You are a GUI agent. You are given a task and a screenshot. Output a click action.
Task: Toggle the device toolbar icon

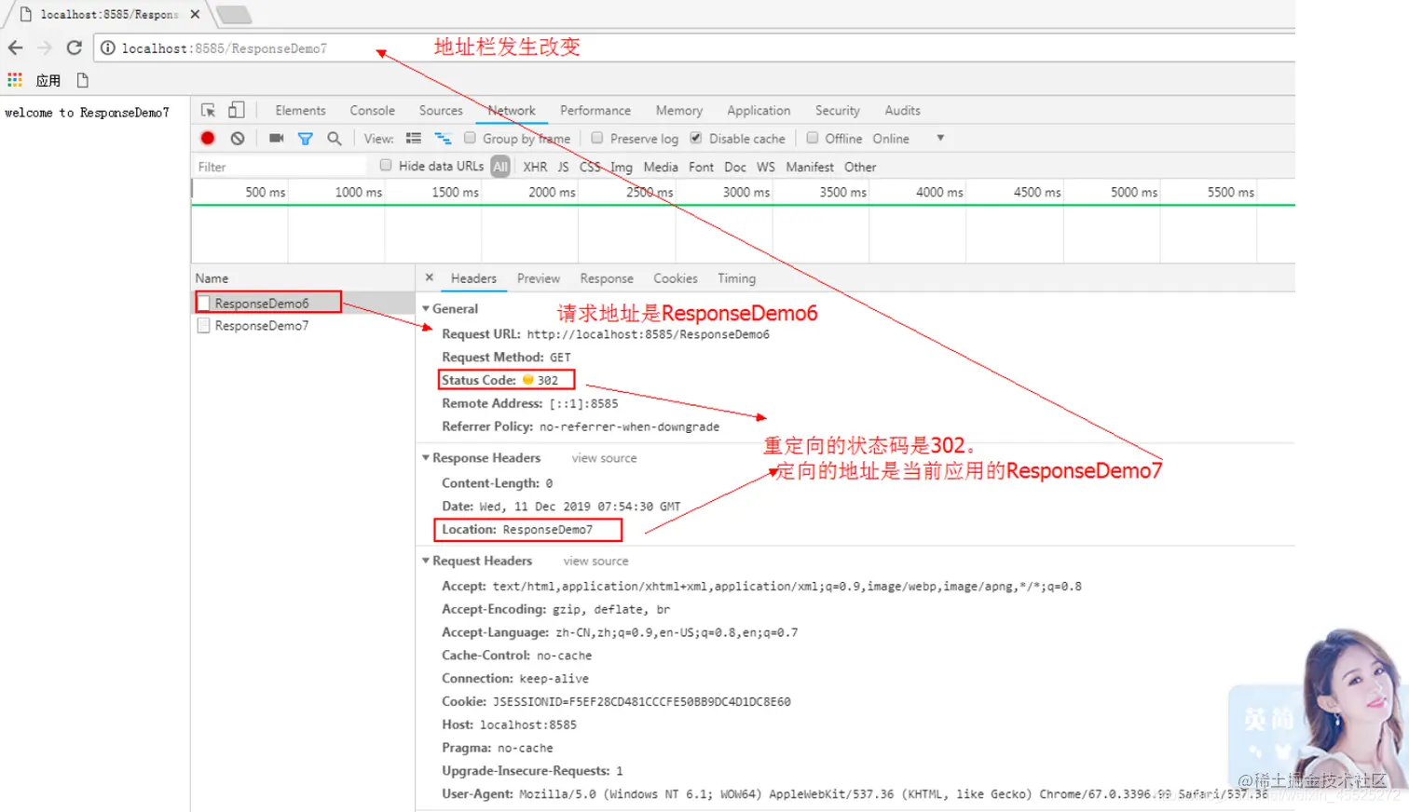coord(237,110)
